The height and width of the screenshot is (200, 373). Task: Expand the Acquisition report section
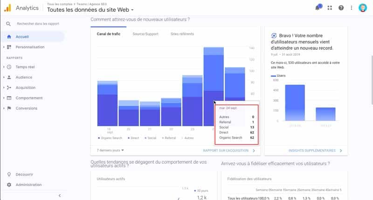[27, 87]
